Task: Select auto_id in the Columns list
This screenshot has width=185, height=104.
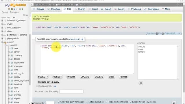Action: pyautogui.click(x=142, y=47)
